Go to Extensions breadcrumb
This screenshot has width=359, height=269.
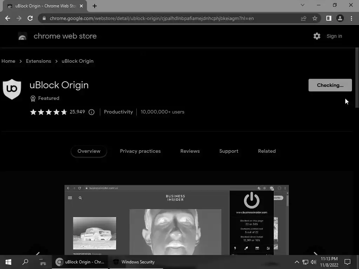coord(39,61)
